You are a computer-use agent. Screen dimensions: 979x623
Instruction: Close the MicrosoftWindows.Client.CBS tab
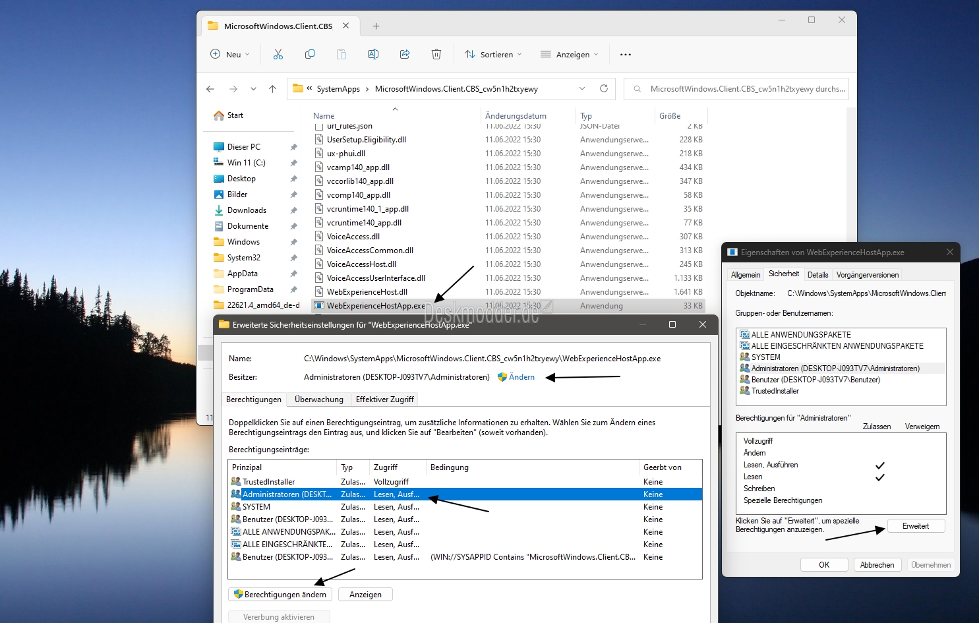[x=346, y=26]
